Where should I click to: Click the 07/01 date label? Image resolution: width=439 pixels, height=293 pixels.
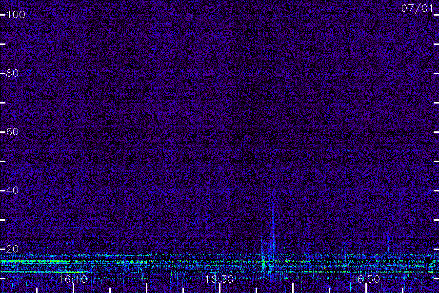click(x=417, y=8)
